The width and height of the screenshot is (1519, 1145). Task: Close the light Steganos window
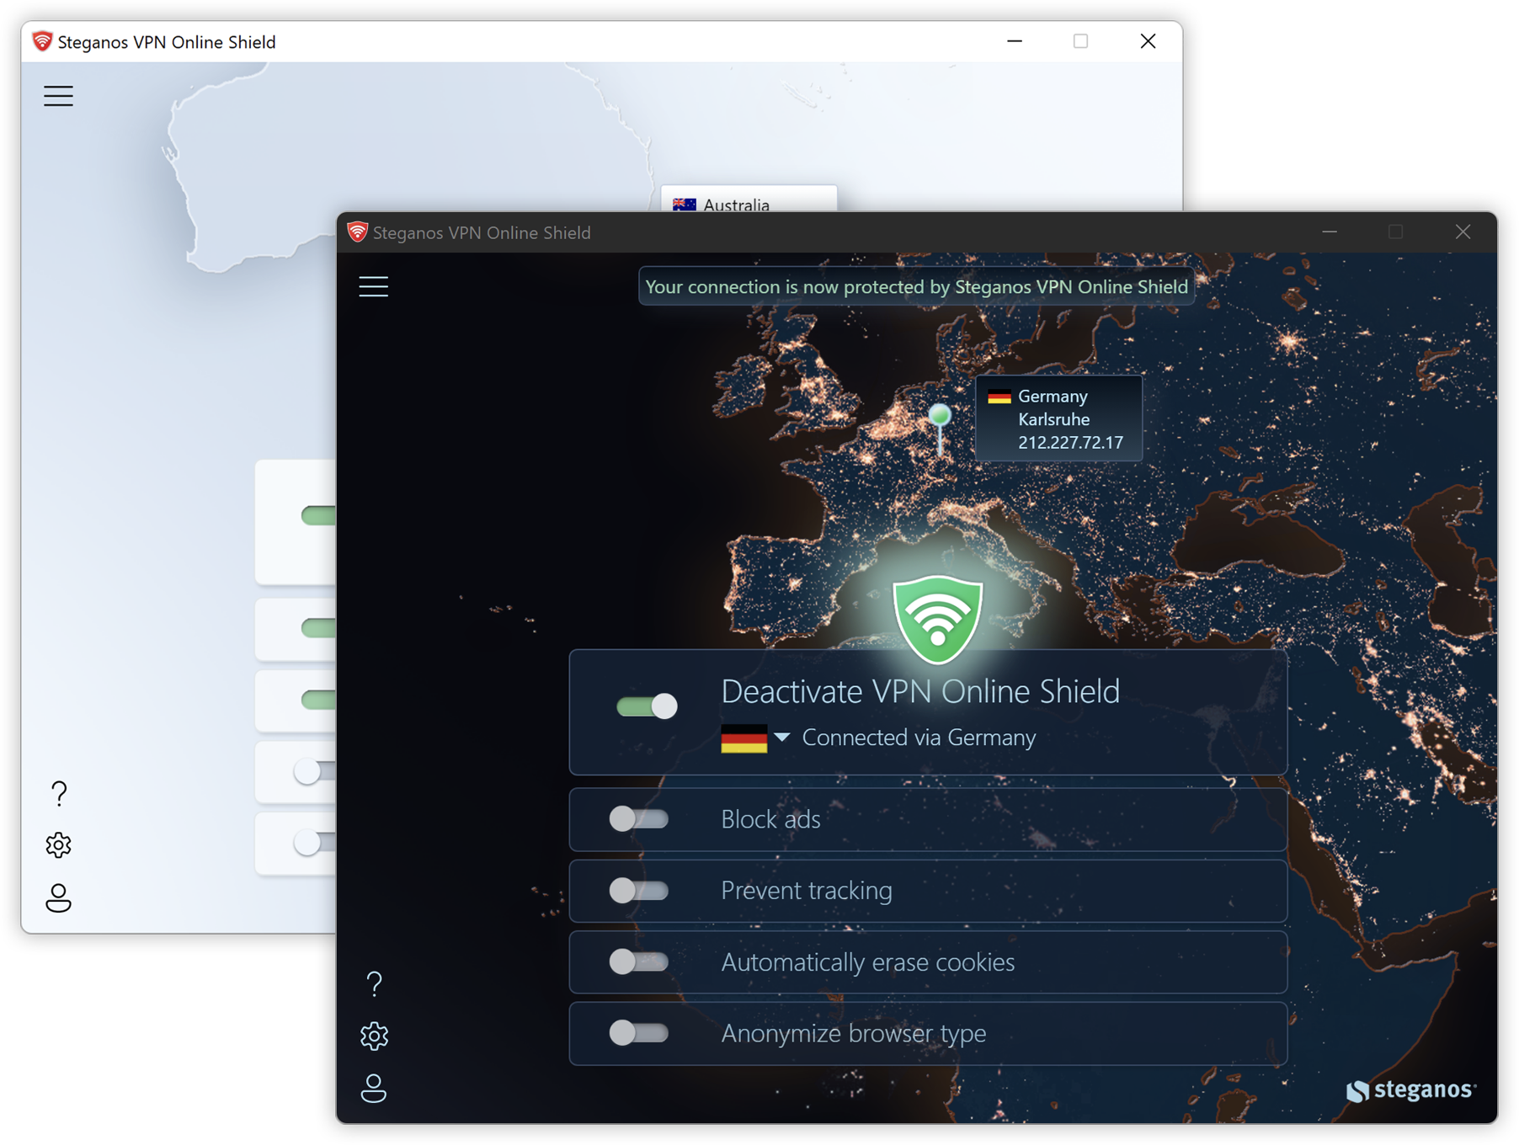[x=1148, y=41]
